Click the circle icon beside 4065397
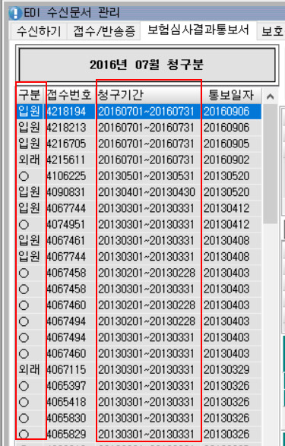The image size is (285, 446). (x=24, y=386)
